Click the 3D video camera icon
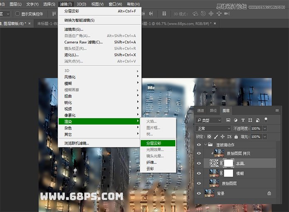 pyautogui.click(x=227, y=14)
